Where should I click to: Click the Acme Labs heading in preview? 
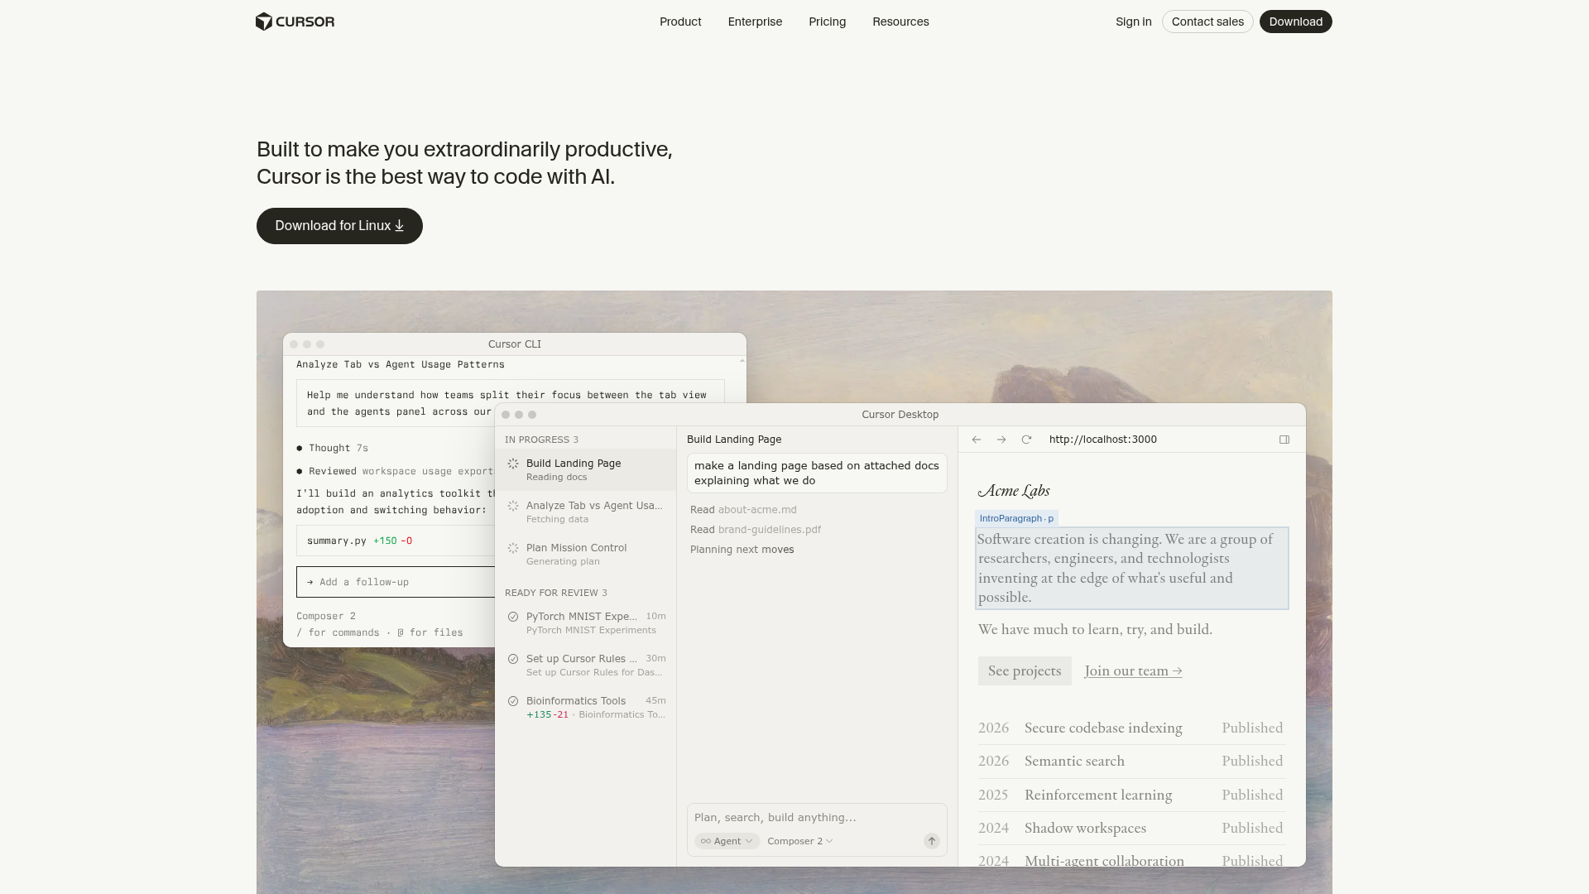point(1014,491)
